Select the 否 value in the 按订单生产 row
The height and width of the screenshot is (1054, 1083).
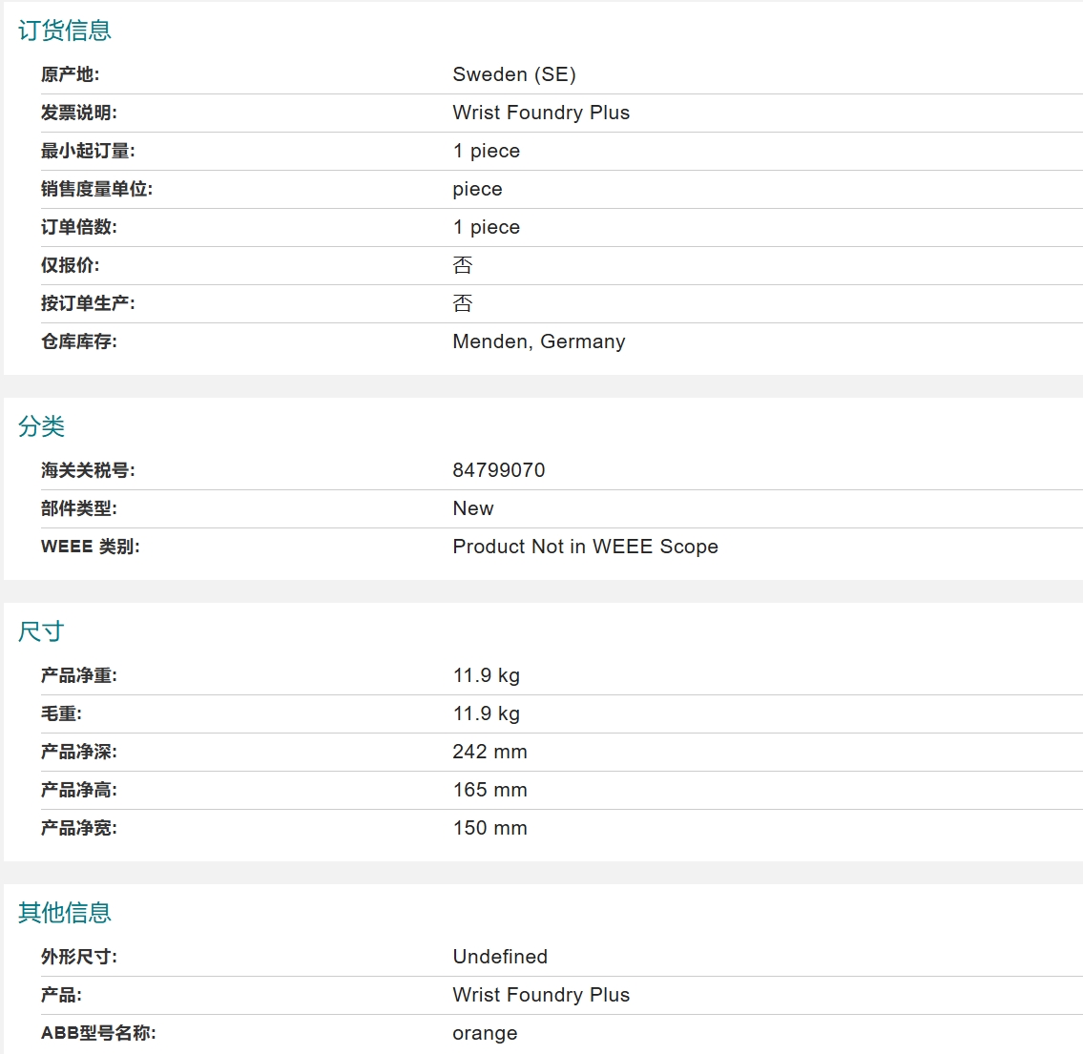(463, 303)
